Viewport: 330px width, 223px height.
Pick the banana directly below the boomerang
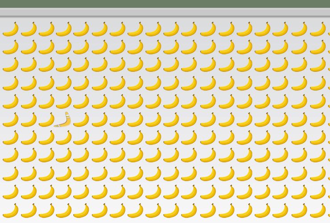tap(64, 137)
